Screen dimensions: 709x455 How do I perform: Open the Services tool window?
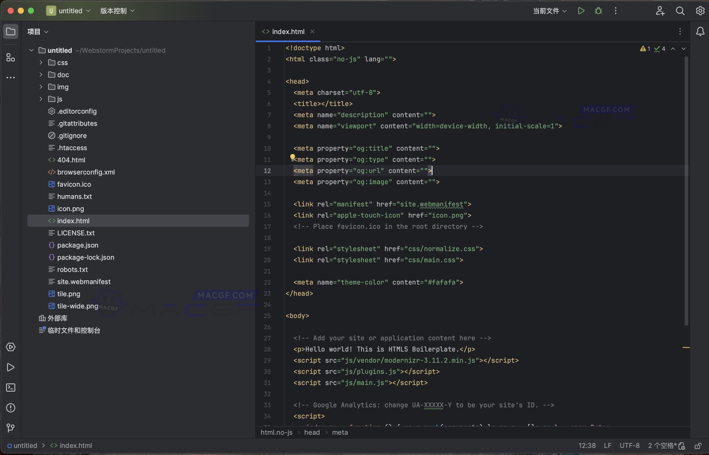pos(11,347)
